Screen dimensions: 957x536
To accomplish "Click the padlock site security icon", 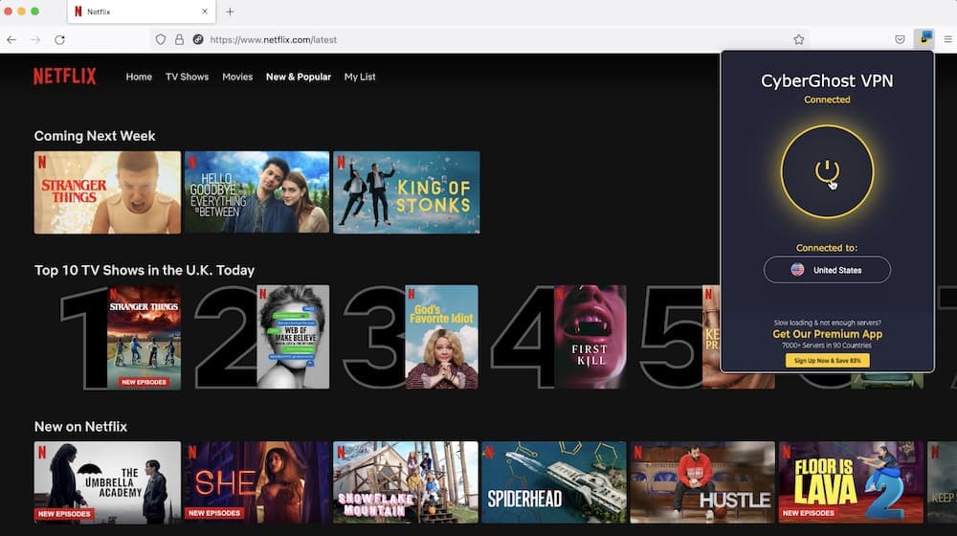I will 179,39.
